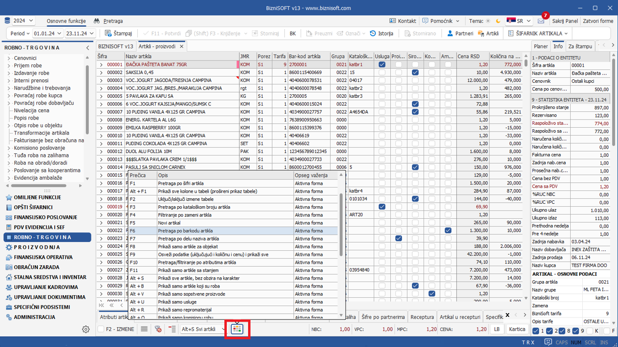Click the mail notifications envelope icon
Screen dimensions: 618x347
pyautogui.click(x=541, y=21)
